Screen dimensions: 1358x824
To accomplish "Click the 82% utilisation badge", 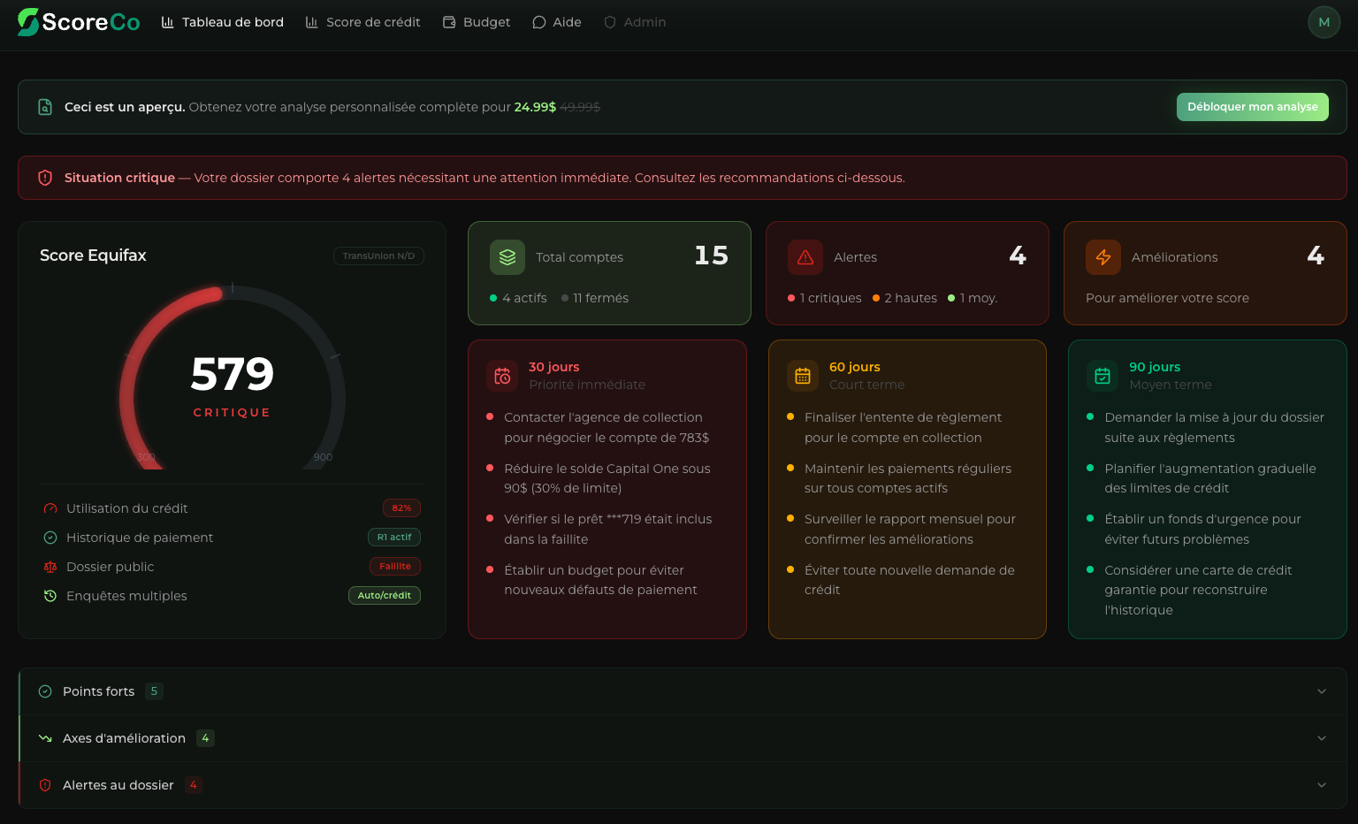I will click(401, 508).
